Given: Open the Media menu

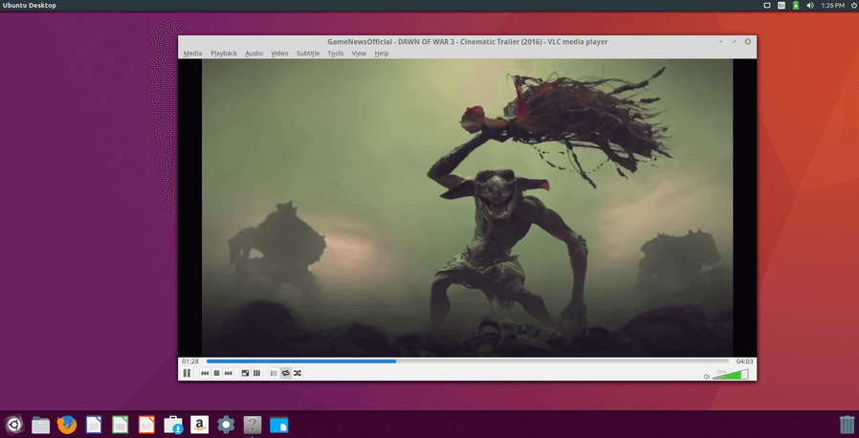Looking at the screenshot, I should pos(192,54).
